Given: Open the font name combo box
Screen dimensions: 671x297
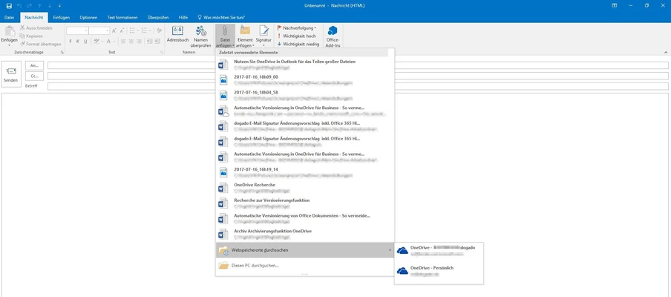Looking at the screenshot, I should (x=77, y=30).
